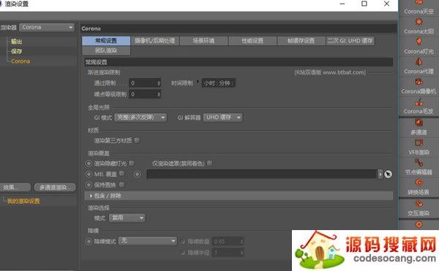Click the 噪点等级限制 stepper arrows
Image resolution: width=439 pixels, height=271 pixels.
[x=159, y=94]
